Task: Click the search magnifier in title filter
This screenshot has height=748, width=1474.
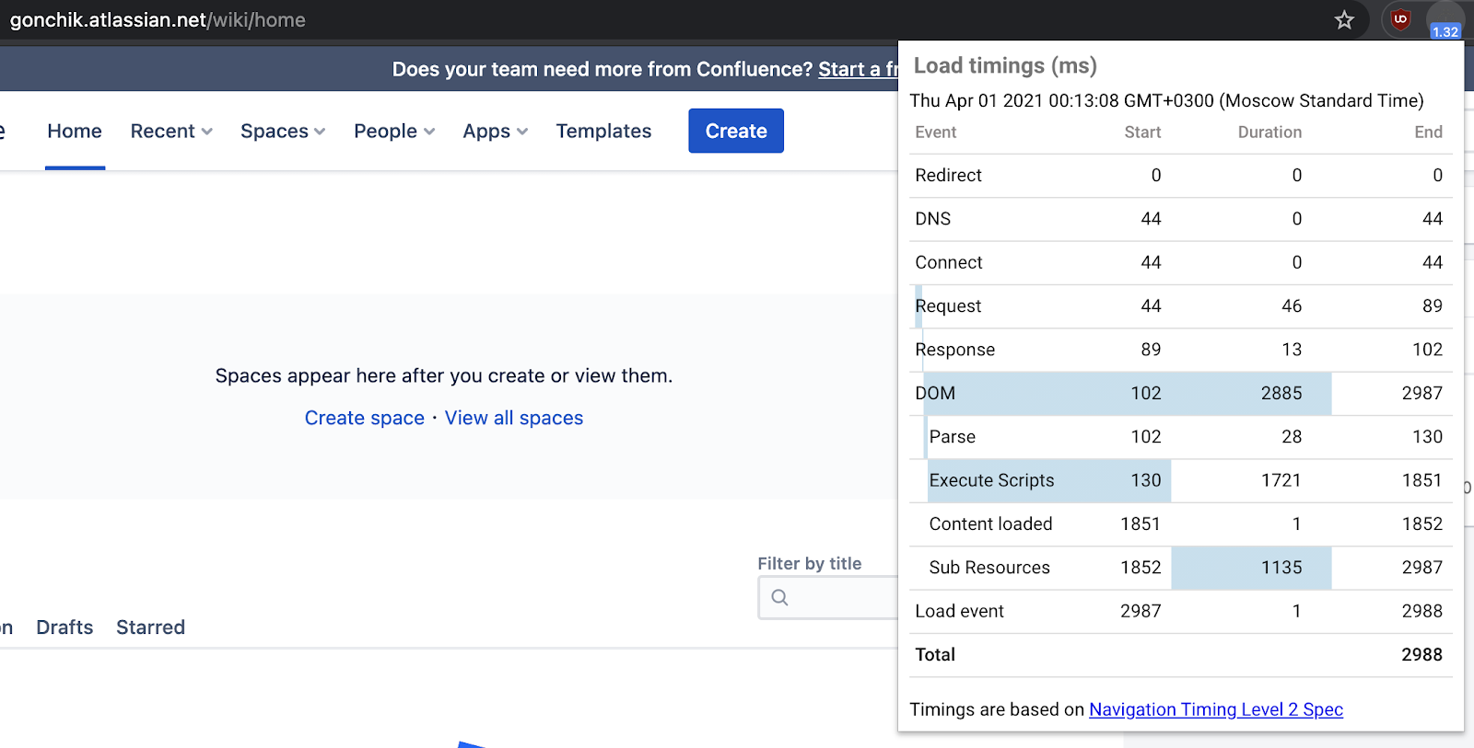Action: pos(779,598)
